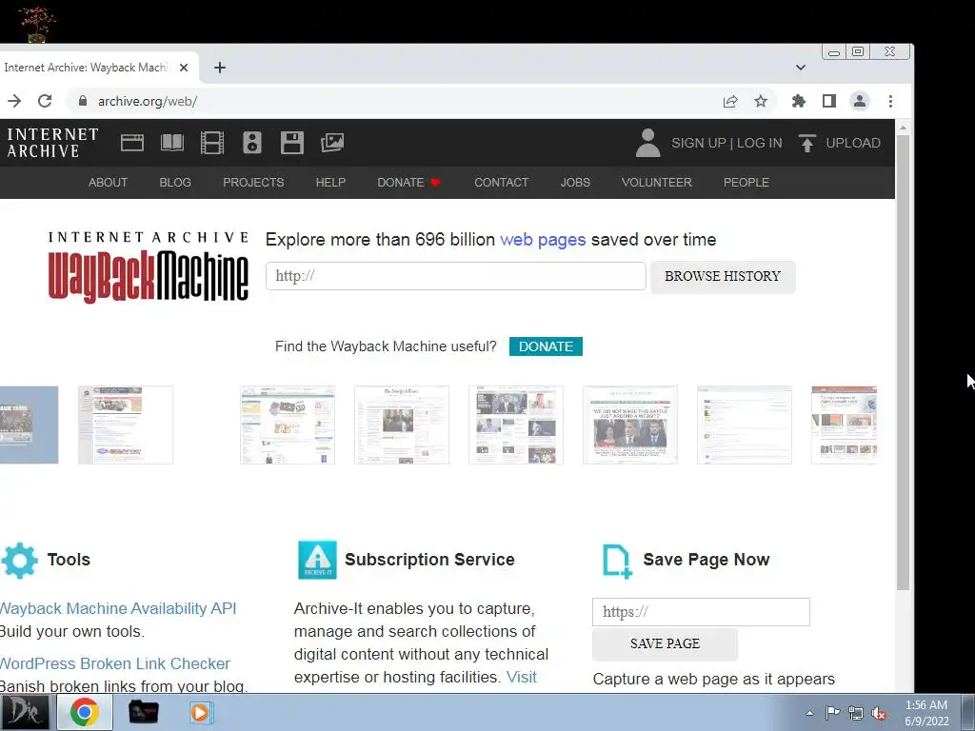Open Action Center flag icon
The height and width of the screenshot is (731, 975).
[x=832, y=713]
